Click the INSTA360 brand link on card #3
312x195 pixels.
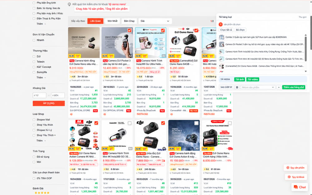pos(142,114)
